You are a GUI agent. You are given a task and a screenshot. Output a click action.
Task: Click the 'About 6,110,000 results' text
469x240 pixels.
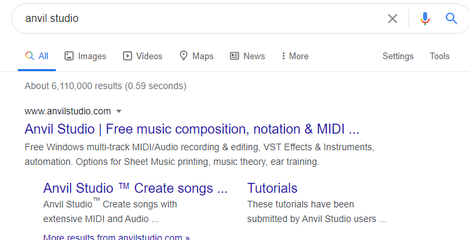[x=105, y=86]
